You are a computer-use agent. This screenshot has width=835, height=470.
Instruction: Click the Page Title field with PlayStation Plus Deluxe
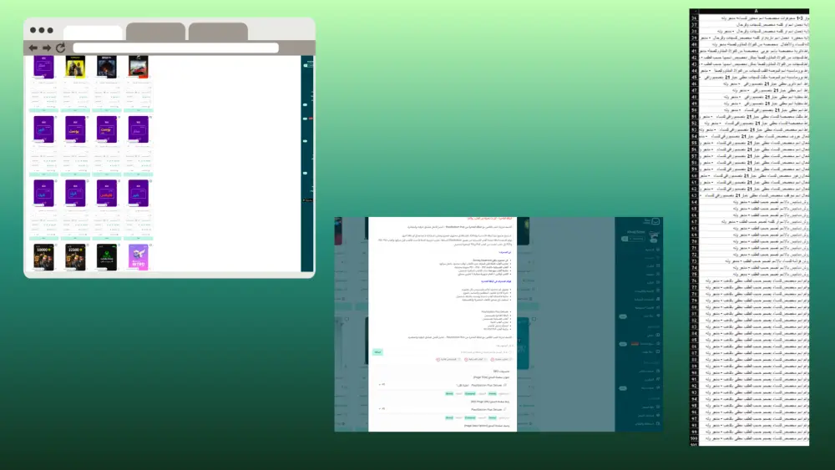click(442, 385)
